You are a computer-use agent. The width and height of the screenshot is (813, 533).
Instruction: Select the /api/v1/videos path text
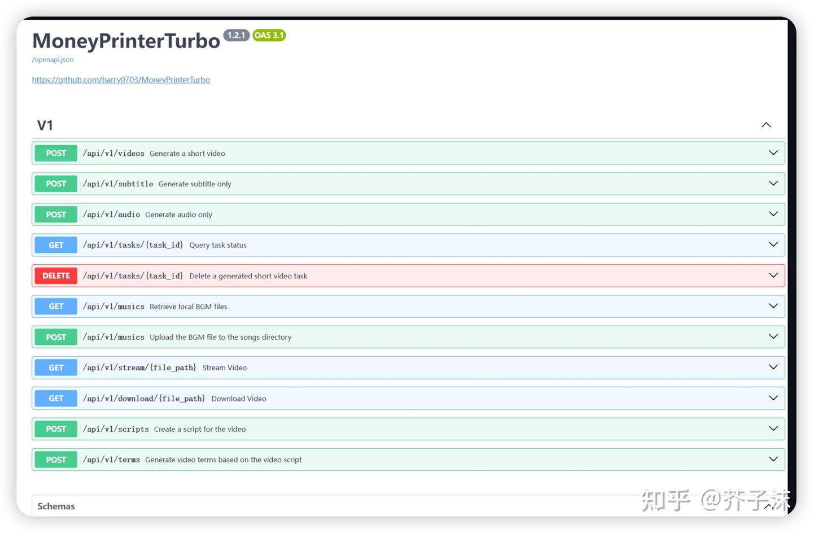coord(113,154)
